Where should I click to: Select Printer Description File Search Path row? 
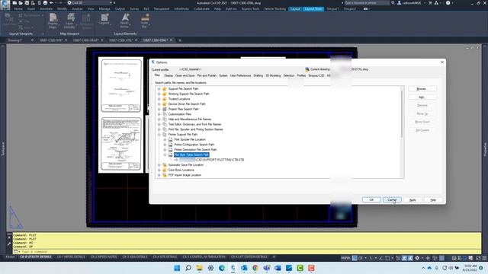(x=195, y=150)
